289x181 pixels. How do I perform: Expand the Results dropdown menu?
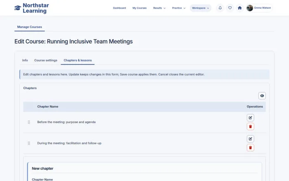[x=159, y=8]
